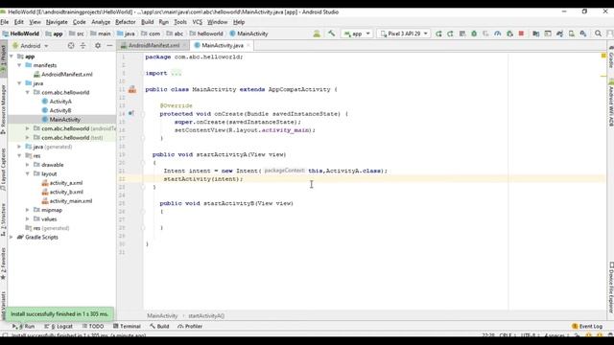The height and width of the screenshot is (345, 614).
Task: Expand the drawable folder
Action: coord(28,165)
